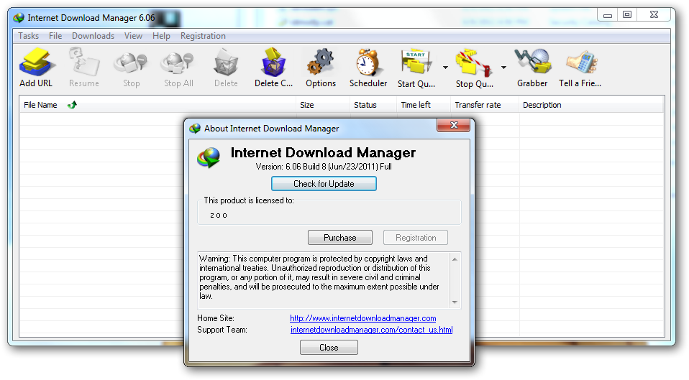The height and width of the screenshot is (380, 689).
Task: Click the large IDM globe logo in About dialog
Action: pos(209,158)
